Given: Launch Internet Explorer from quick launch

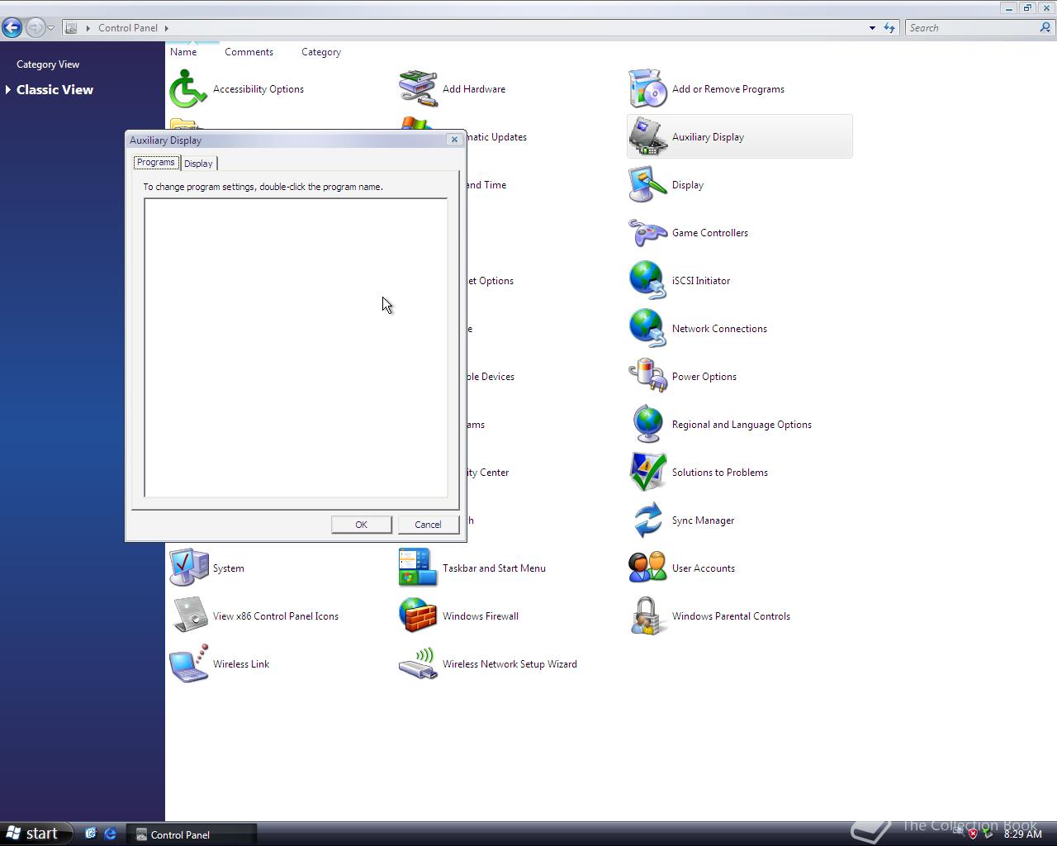Looking at the screenshot, I should [110, 834].
